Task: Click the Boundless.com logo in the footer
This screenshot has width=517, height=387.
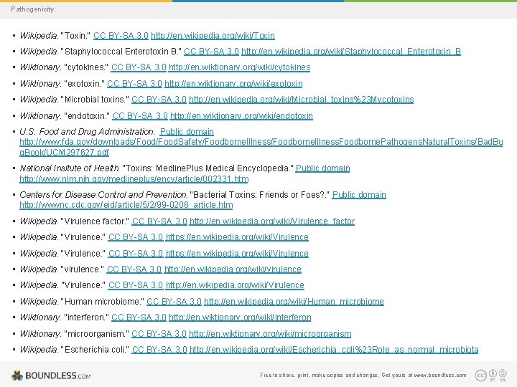Action: pyautogui.click(x=51, y=376)
